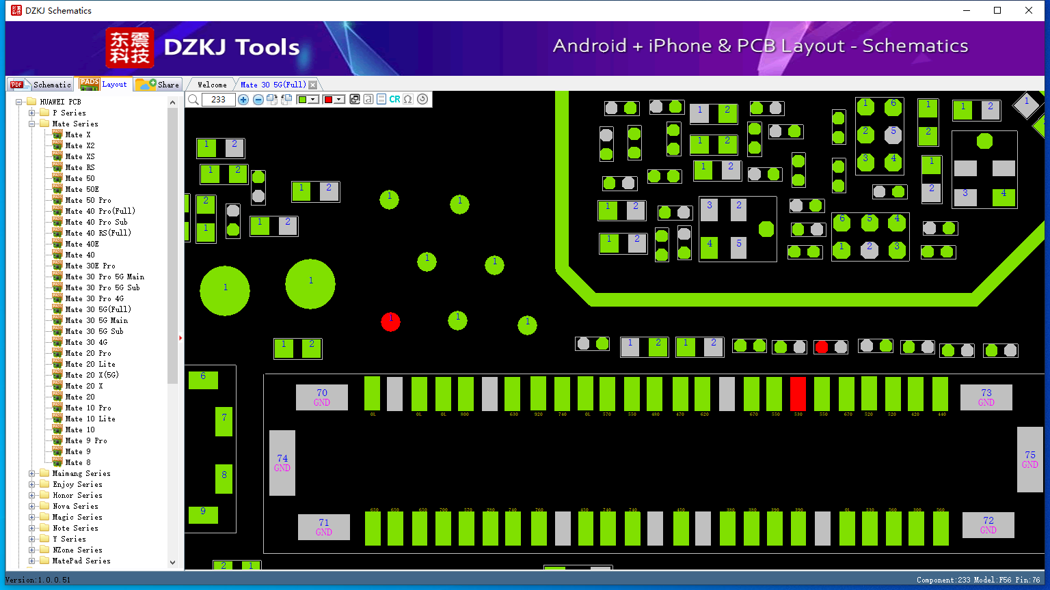Go to the Welcome document tab

(212, 85)
